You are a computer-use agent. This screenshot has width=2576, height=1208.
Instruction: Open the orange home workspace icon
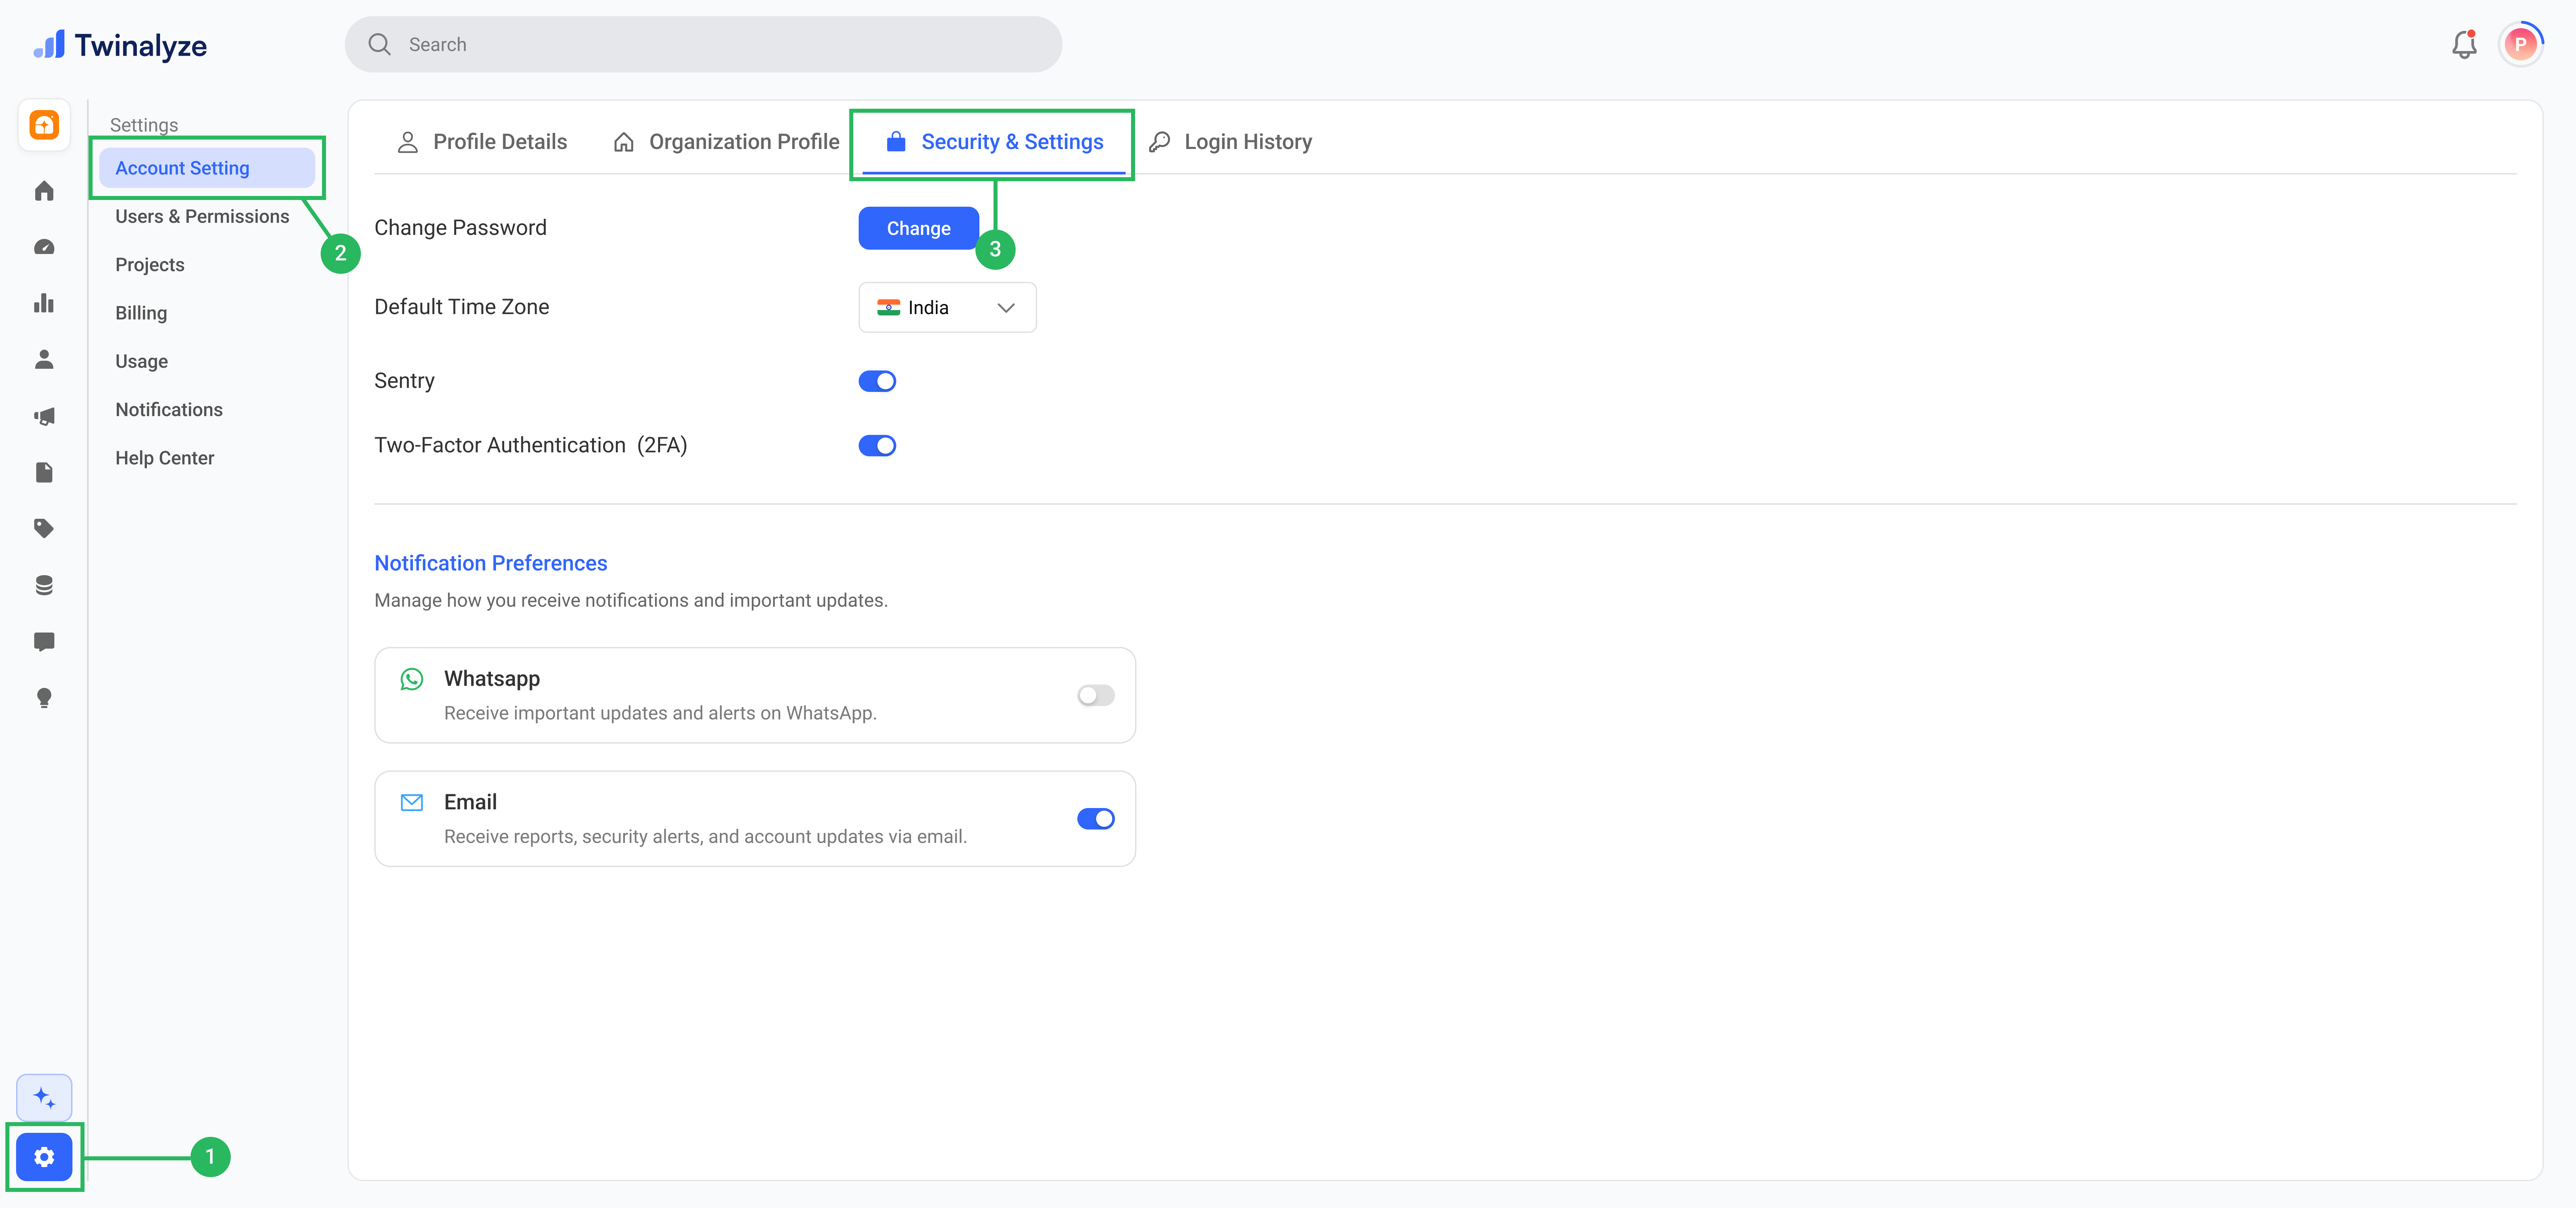coord(44,125)
